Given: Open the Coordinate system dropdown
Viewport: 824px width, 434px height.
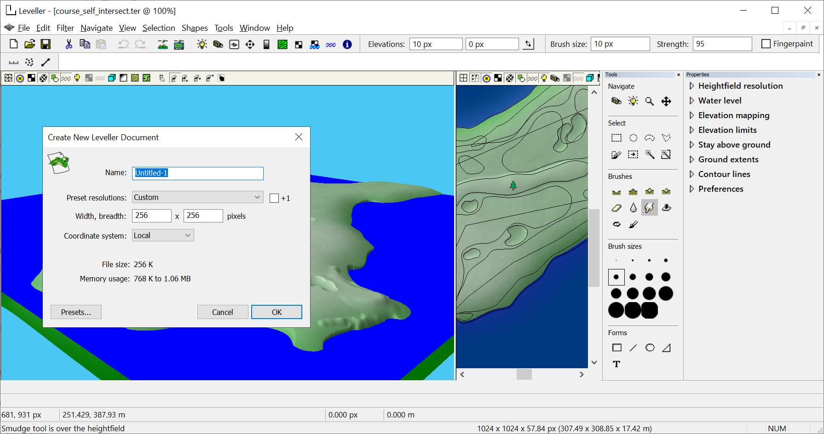Looking at the screenshot, I should pos(163,235).
